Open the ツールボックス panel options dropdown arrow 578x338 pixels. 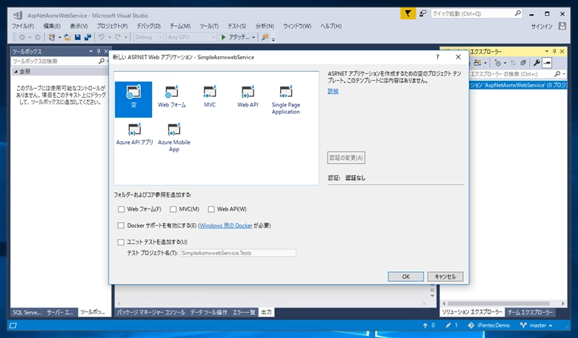91,52
